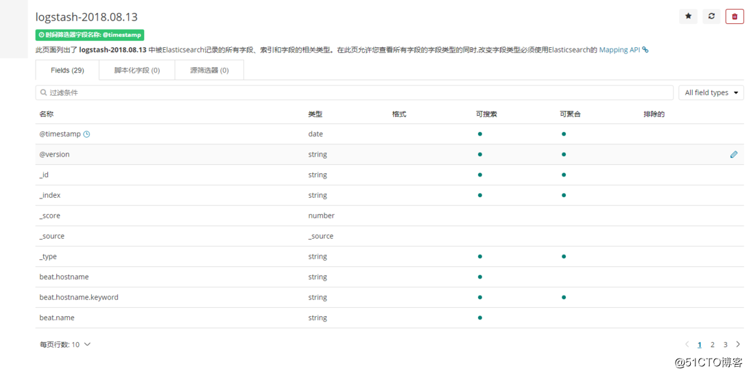The image size is (749, 375).
Task: Select current page 1 in pagination
Action: pos(700,344)
